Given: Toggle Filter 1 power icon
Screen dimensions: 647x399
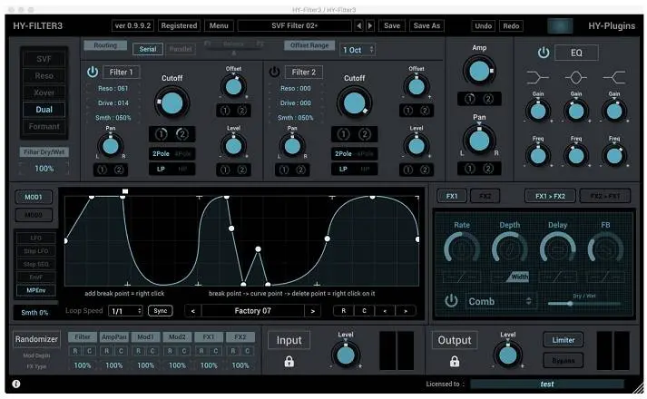Looking at the screenshot, I should (x=93, y=72).
